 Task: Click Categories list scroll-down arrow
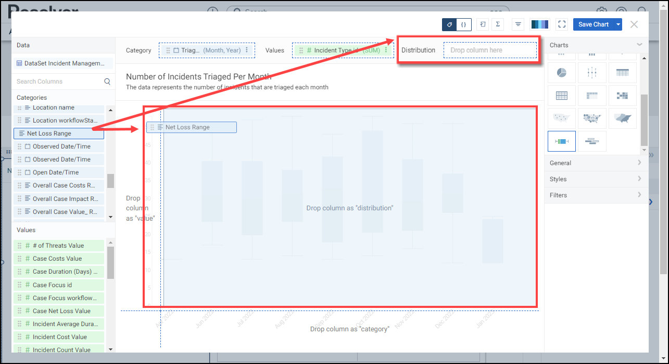(x=110, y=217)
